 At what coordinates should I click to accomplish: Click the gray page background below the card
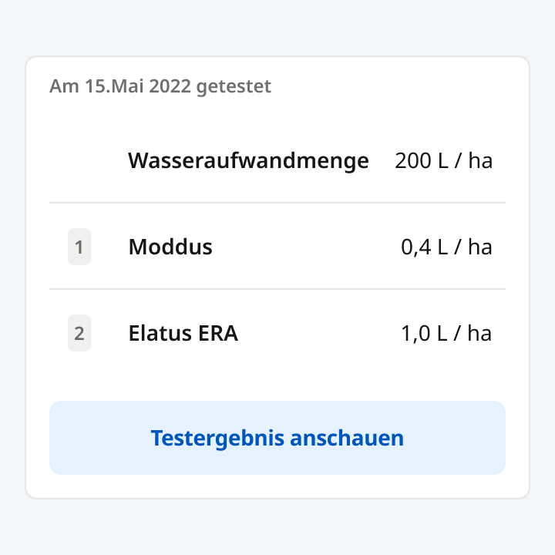[277, 528]
